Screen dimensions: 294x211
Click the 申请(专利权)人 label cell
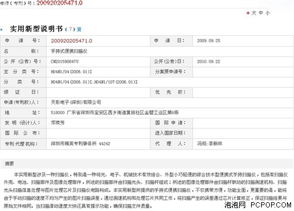(24, 103)
